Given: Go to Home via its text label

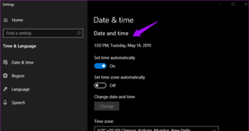Looking at the screenshot, I should point(17,20).
